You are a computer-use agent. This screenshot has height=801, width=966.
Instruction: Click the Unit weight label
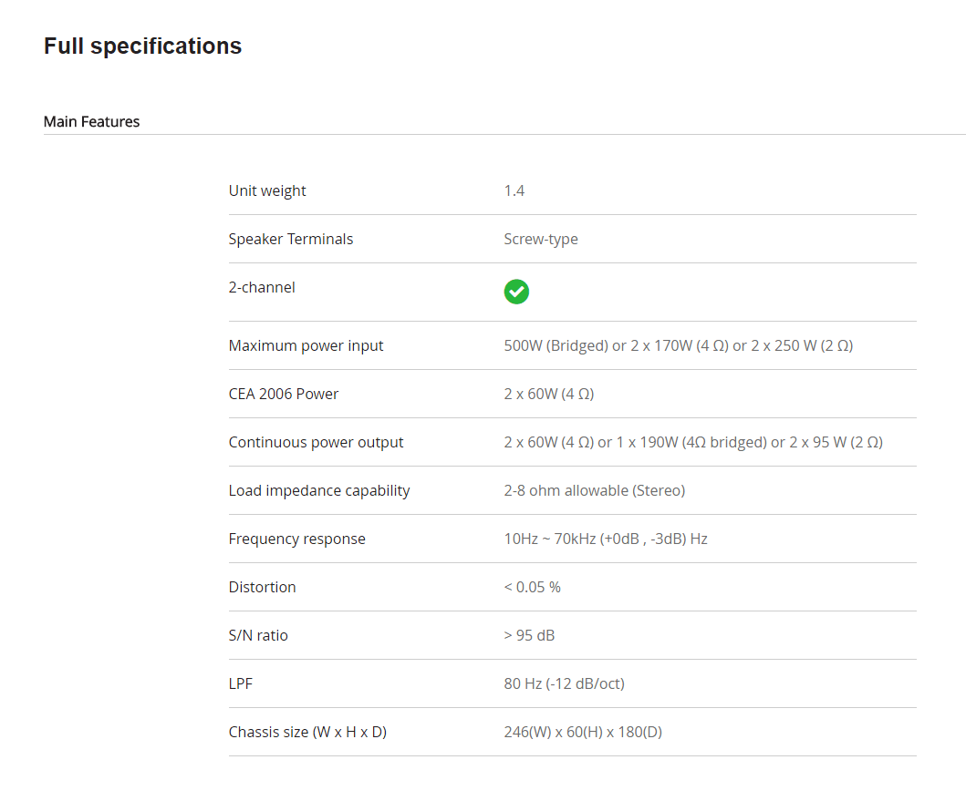[x=266, y=190]
